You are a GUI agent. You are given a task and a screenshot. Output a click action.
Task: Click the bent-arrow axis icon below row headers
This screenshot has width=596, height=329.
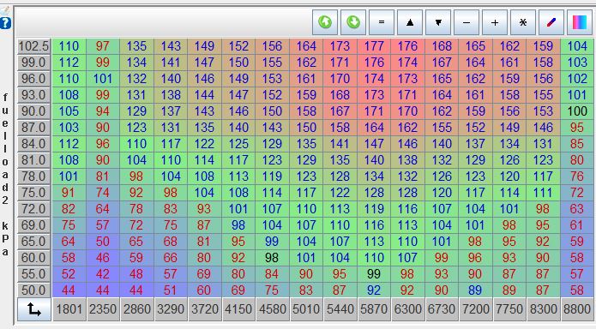point(34,309)
